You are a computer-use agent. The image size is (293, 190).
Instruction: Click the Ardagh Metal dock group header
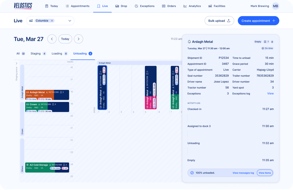click(x=140, y=63)
